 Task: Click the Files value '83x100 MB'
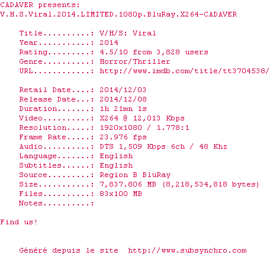121,194
